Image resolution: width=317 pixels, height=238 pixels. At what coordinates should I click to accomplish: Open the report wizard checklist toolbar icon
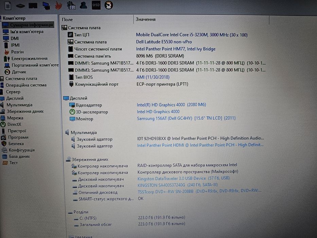coord(71,5)
